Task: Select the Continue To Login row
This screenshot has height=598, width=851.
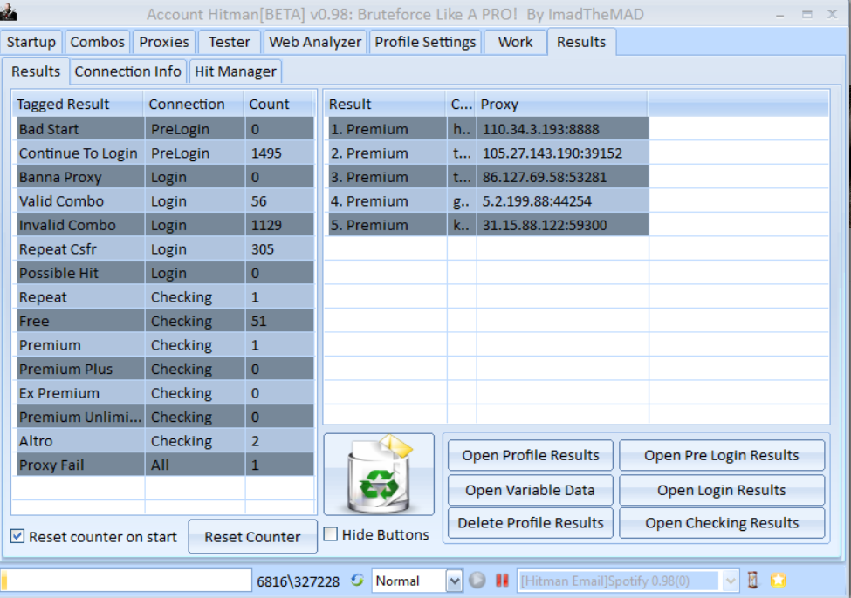Action: [165, 153]
